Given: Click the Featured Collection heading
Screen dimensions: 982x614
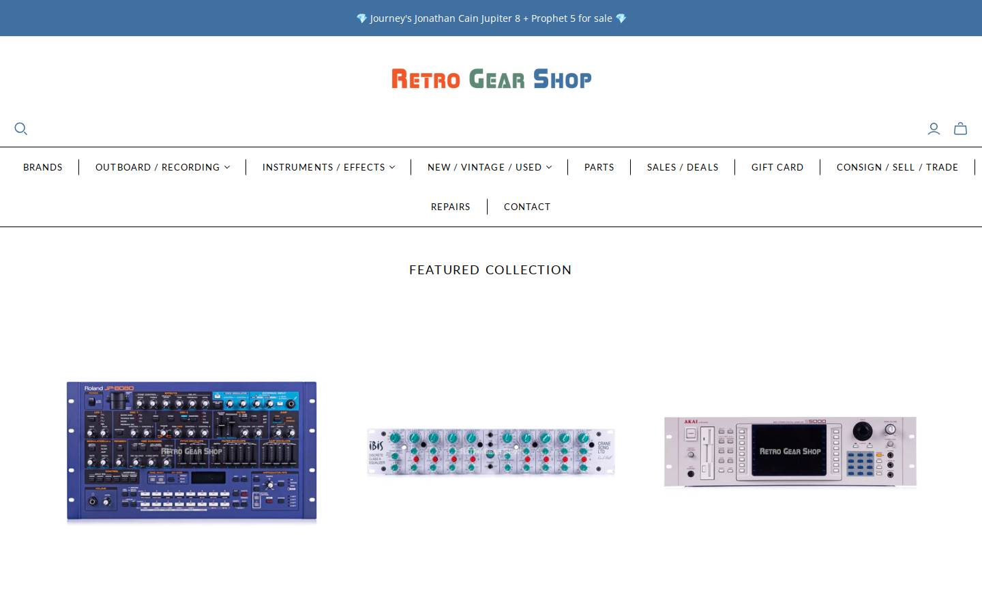Looking at the screenshot, I should [x=490, y=270].
